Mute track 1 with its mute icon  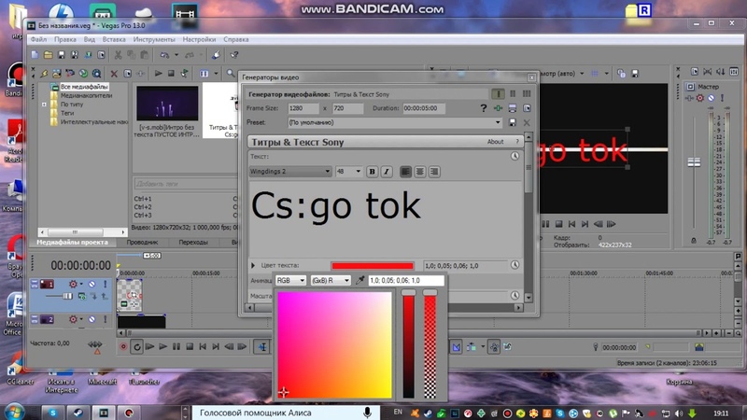[92, 285]
